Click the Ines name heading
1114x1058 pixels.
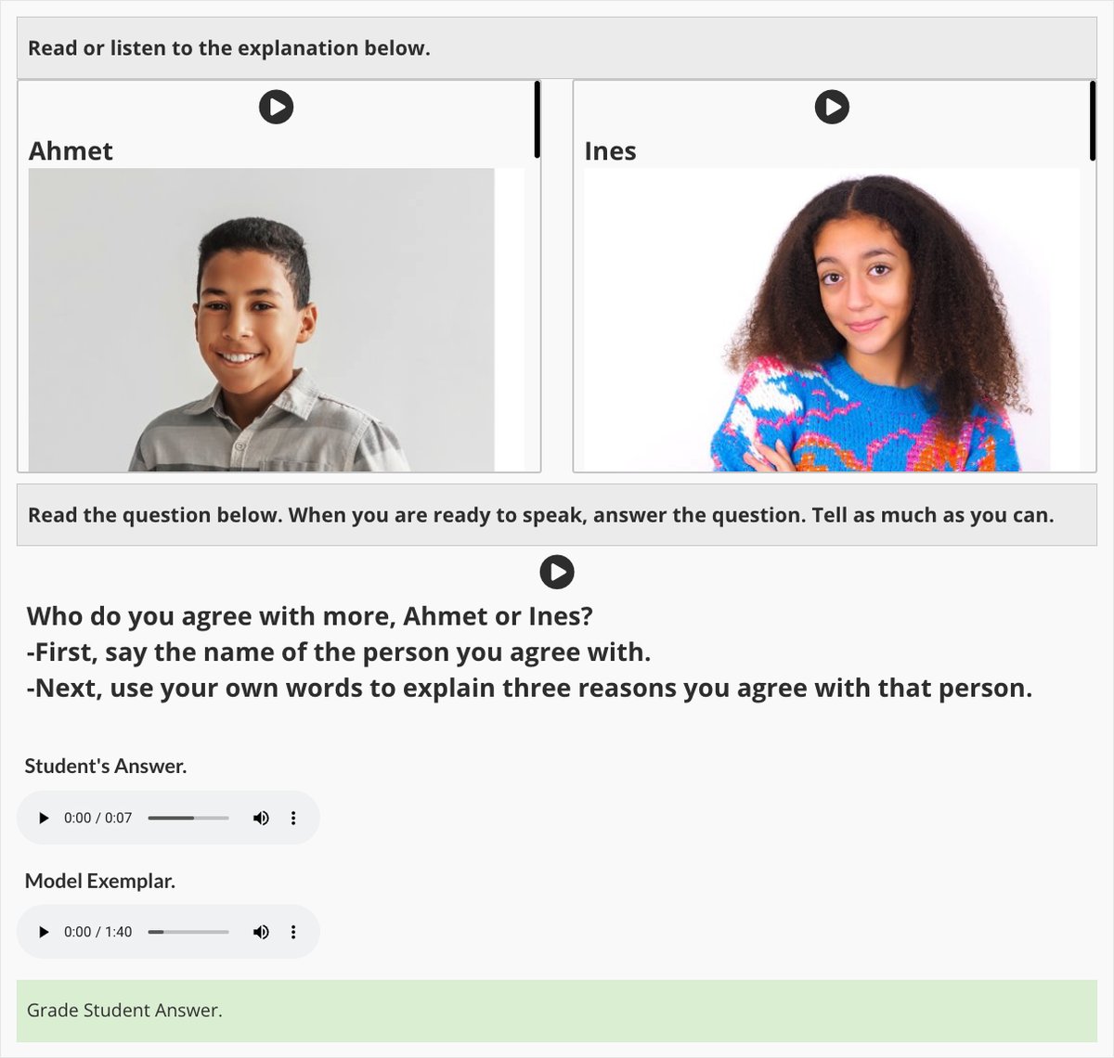point(610,151)
